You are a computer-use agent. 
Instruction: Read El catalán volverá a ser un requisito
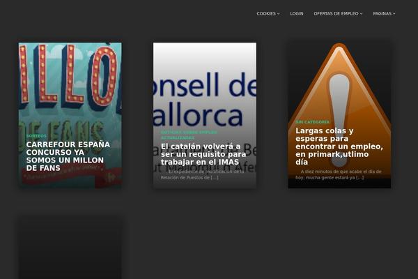(203, 154)
